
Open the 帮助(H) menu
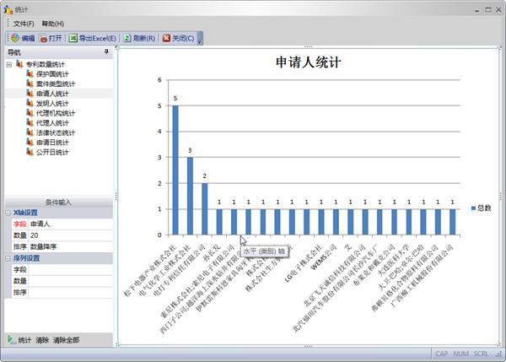tap(52, 24)
